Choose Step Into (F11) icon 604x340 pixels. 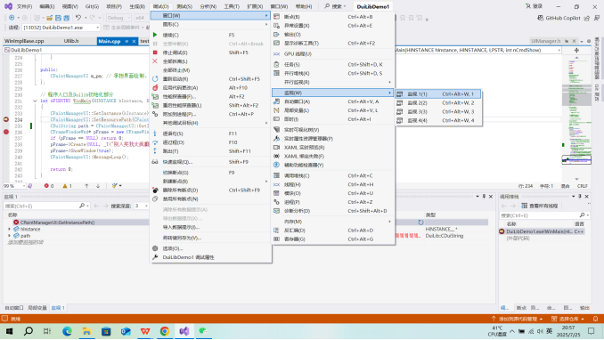pos(155,134)
